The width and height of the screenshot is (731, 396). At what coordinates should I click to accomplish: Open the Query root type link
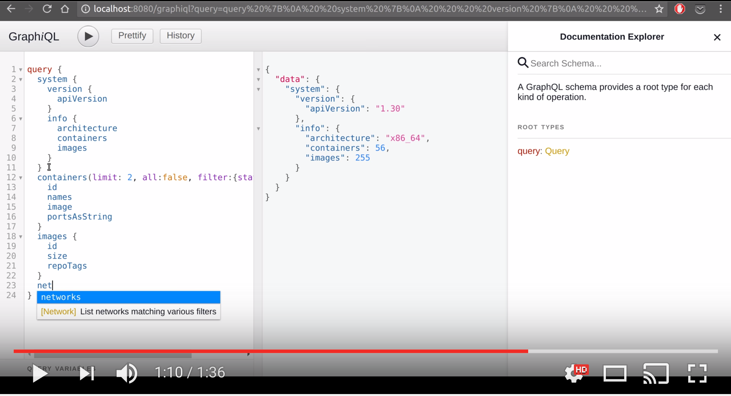point(557,151)
